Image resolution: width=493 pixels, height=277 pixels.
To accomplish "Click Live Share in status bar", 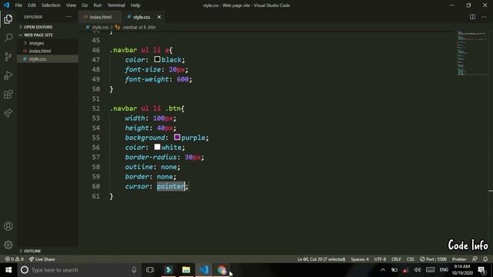I will tap(42, 259).
